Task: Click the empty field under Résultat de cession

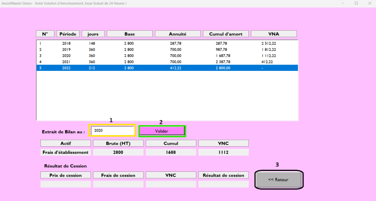Action: [x=224, y=184]
